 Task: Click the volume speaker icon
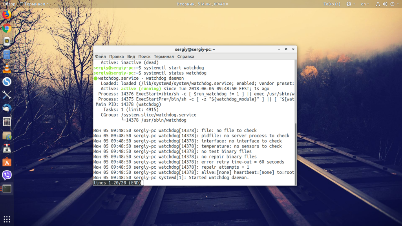pos(384,4)
